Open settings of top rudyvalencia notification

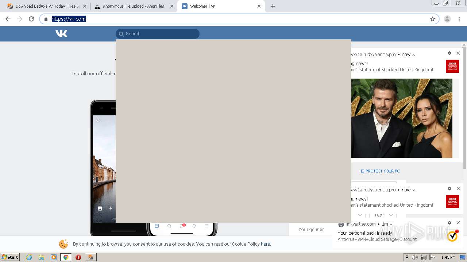point(449,53)
